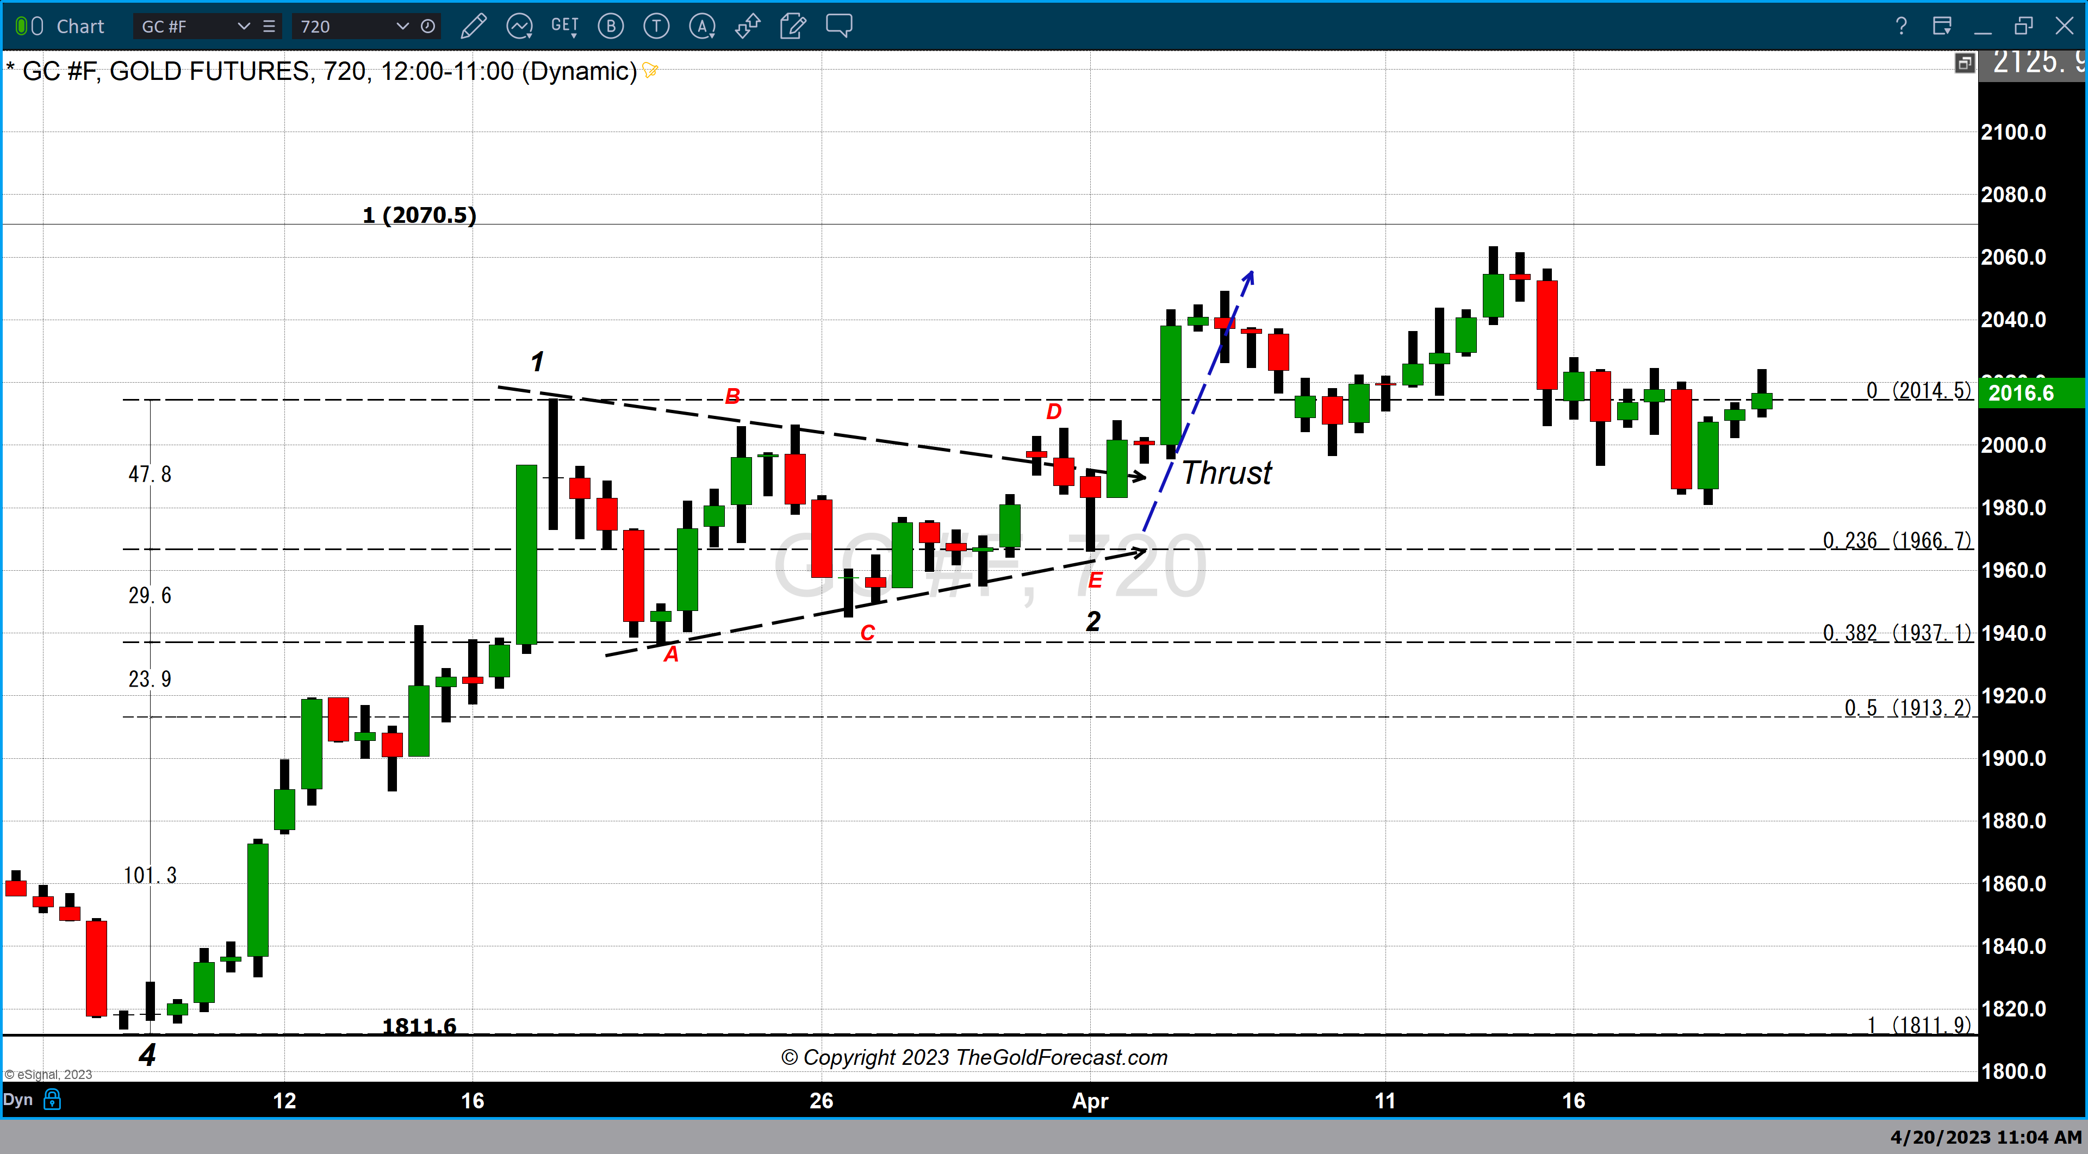Image resolution: width=2088 pixels, height=1154 pixels.
Task: Click the 0.382 (1937.1) Fibonacci label
Action: click(x=1897, y=632)
